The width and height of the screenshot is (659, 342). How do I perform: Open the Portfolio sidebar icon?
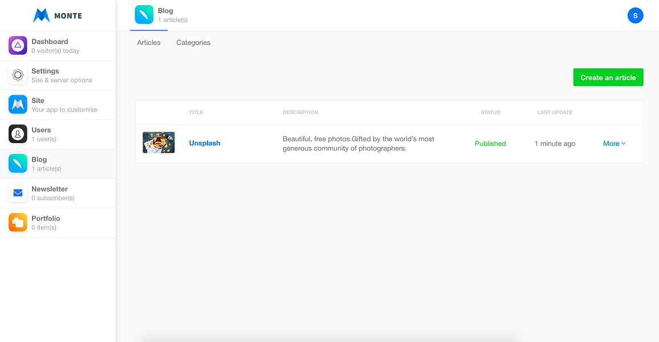click(x=18, y=222)
